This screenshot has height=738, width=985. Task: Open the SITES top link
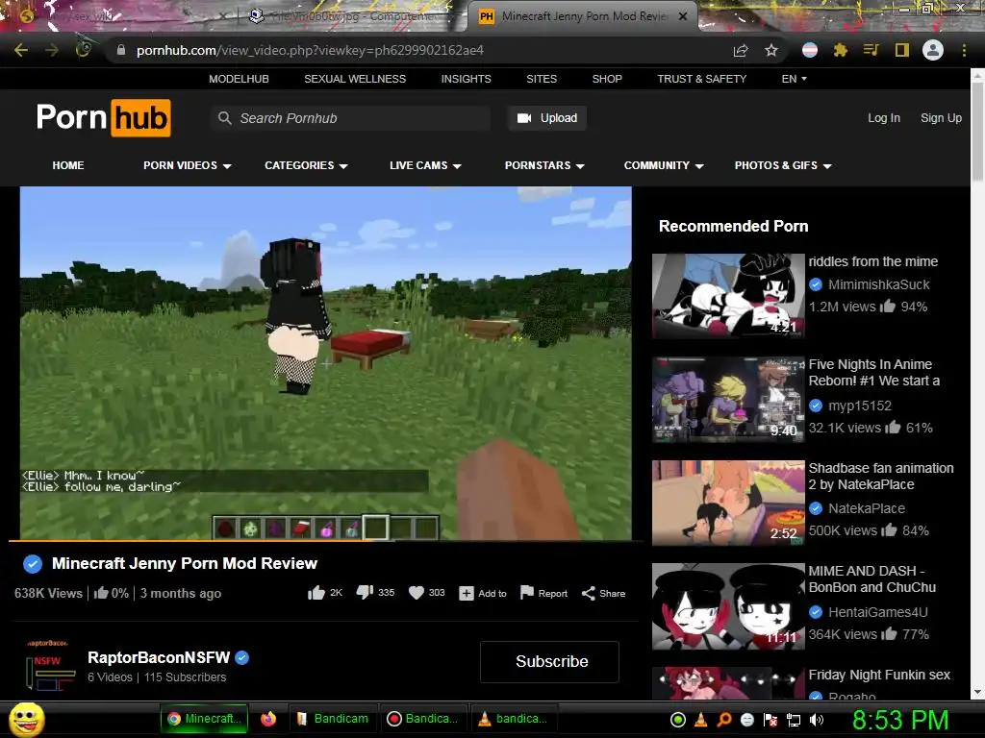(x=542, y=79)
